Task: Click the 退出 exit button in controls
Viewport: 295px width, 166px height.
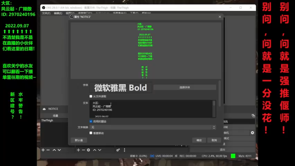Action: tap(222, 150)
